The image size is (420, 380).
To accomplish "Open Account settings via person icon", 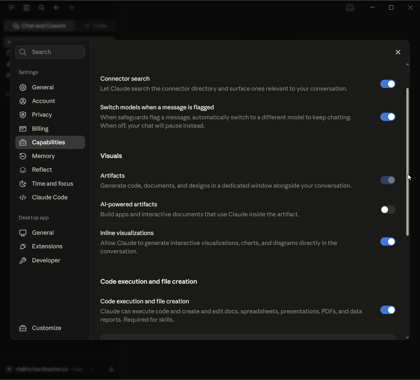I will 23,101.
